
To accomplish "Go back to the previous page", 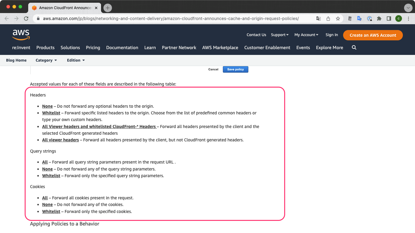I will 7,19.
